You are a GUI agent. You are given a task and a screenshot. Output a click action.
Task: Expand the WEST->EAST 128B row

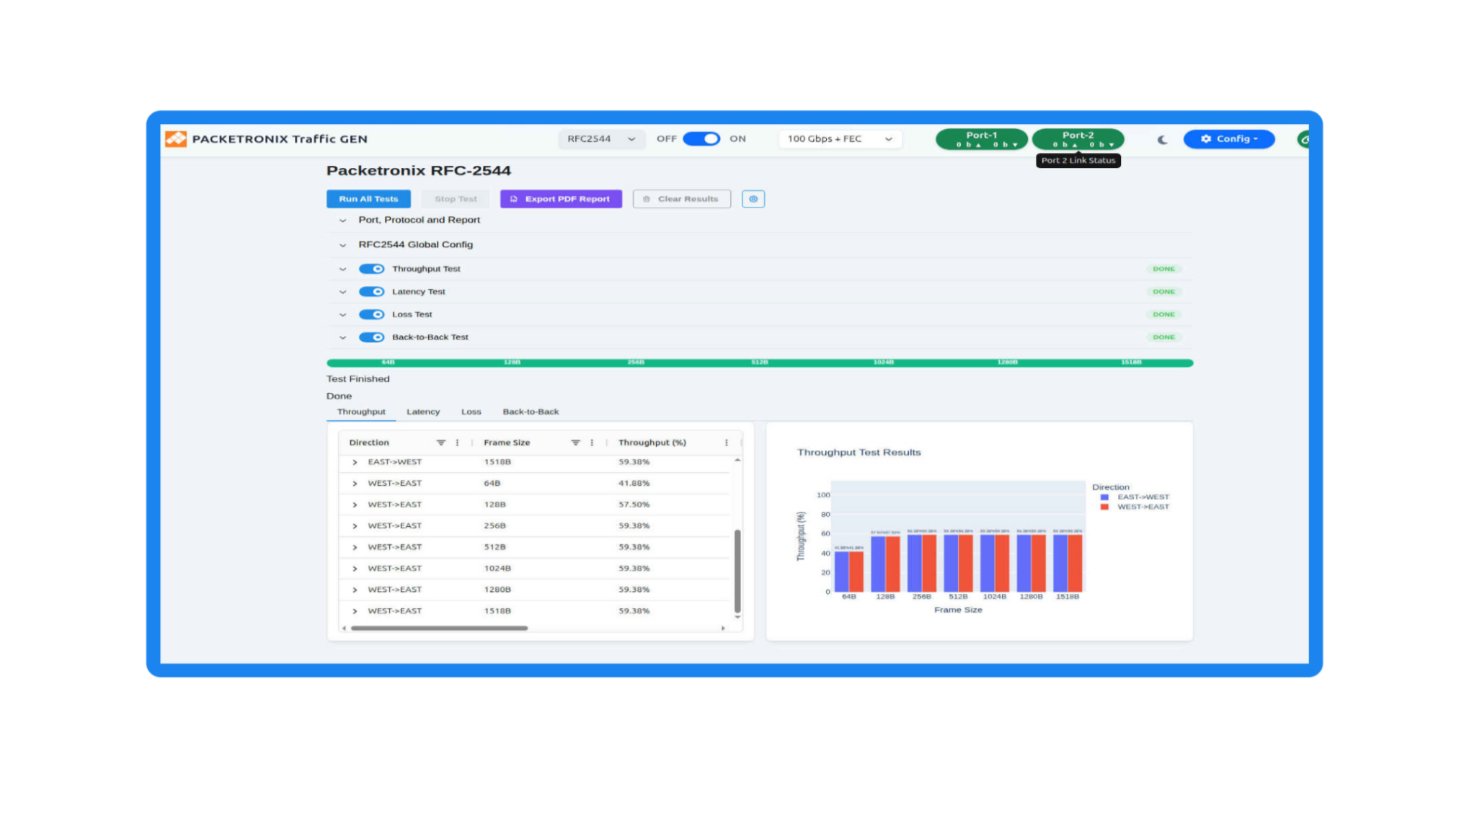355,505
